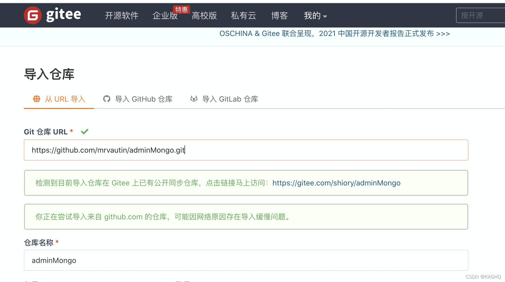This screenshot has width=505, height=282.
Task: Open the 企业版 menu item
Action: click(165, 16)
